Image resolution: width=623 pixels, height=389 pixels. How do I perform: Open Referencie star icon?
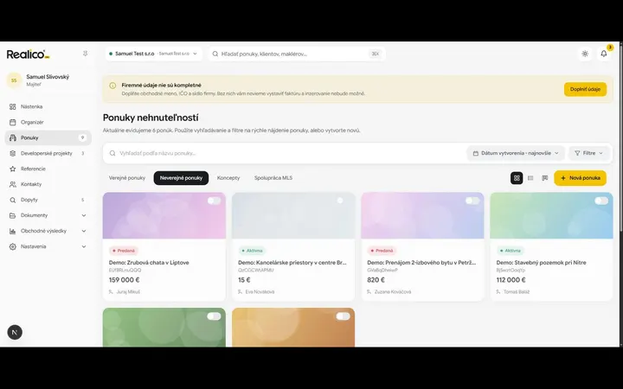[x=13, y=169]
